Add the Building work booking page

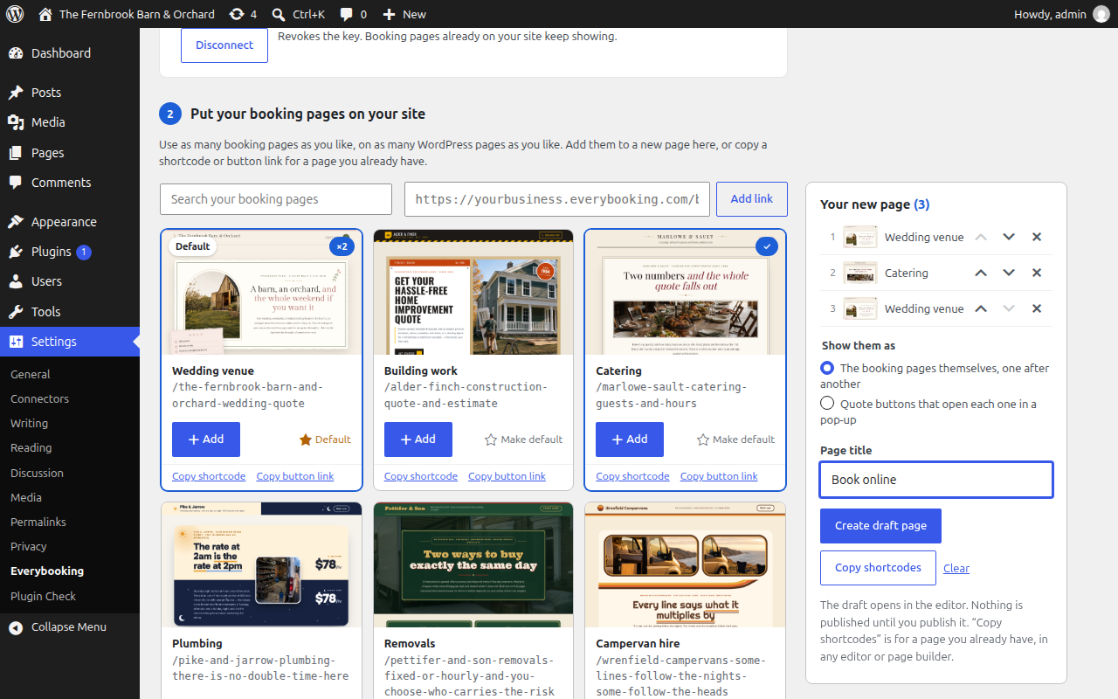pyautogui.click(x=418, y=439)
